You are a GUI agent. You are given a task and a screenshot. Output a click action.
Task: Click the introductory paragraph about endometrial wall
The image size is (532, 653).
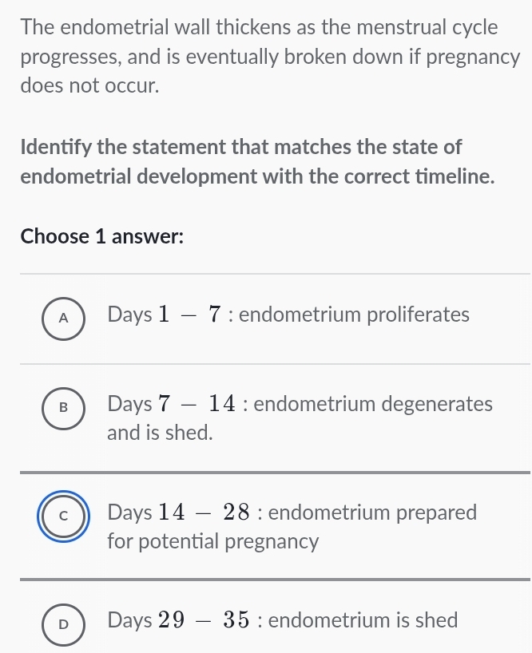click(264, 56)
